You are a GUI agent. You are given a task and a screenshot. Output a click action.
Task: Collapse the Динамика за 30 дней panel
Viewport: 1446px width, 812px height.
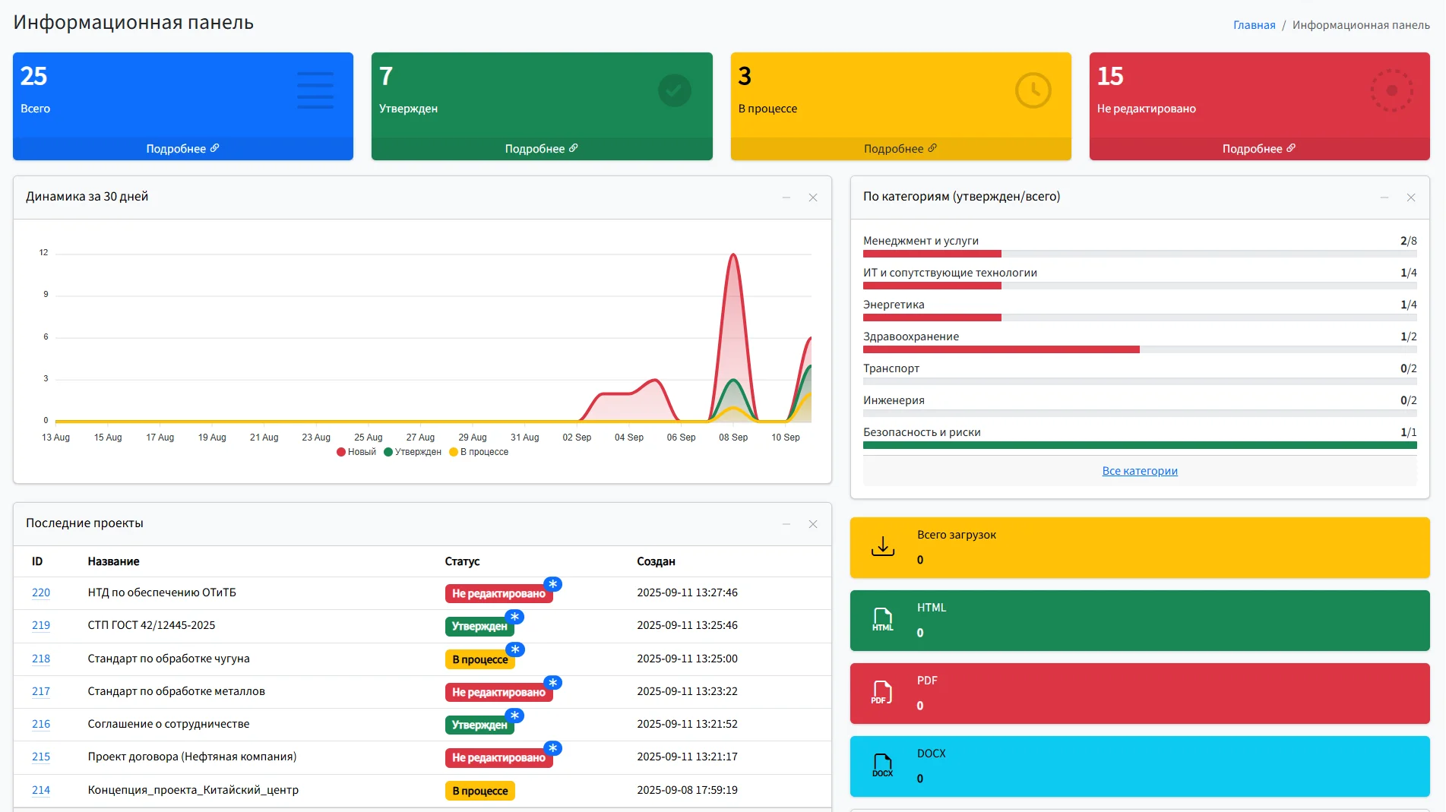[786, 197]
